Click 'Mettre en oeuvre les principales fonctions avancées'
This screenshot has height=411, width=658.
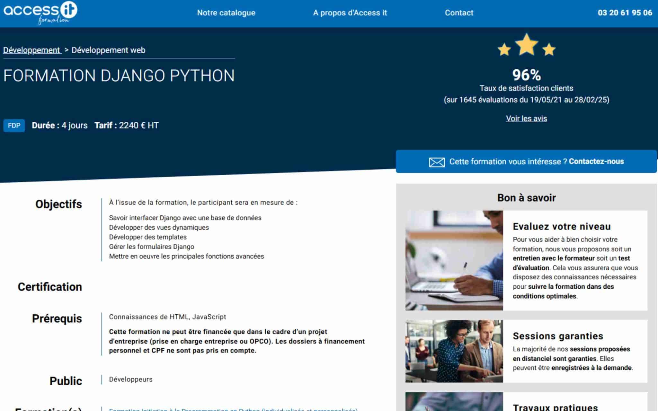(x=186, y=256)
